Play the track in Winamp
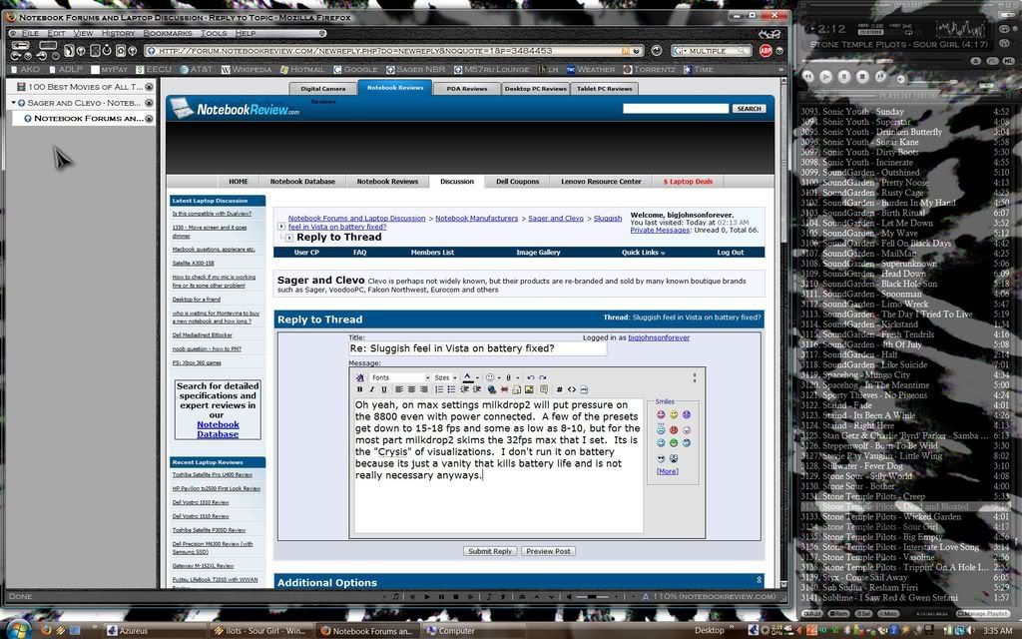The height and width of the screenshot is (639, 1022). (x=825, y=76)
